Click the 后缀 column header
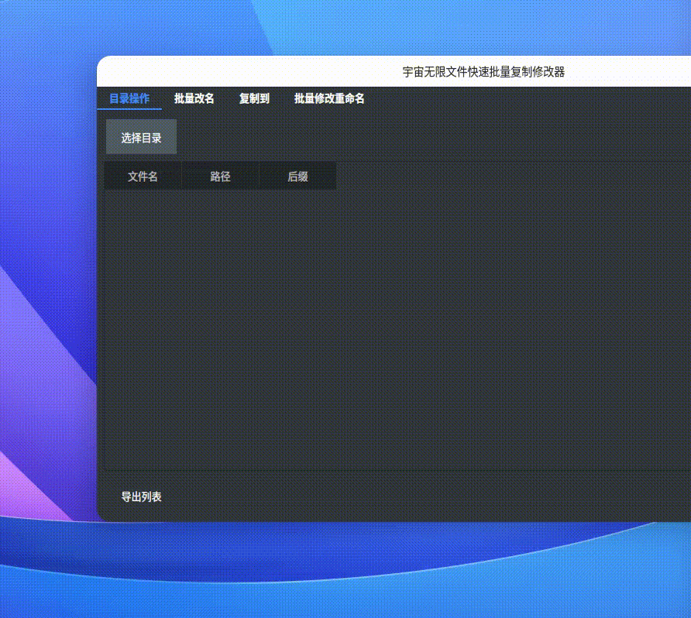Viewport: 691px width, 618px height. (x=297, y=177)
